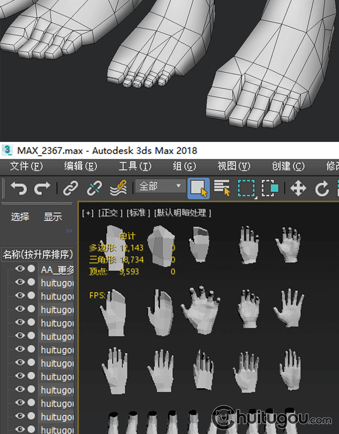
Task: Hide the AA_更多 object with eye icon
Action: 19,269
